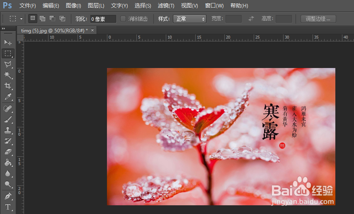Select the Crop tool
The height and width of the screenshot is (214, 354).
[x=8, y=86]
